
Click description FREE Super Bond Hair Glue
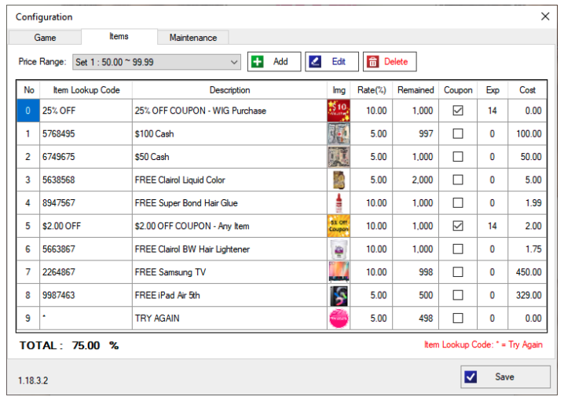(x=186, y=203)
